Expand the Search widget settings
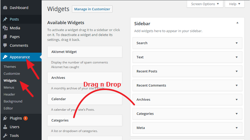 point(237,43)
